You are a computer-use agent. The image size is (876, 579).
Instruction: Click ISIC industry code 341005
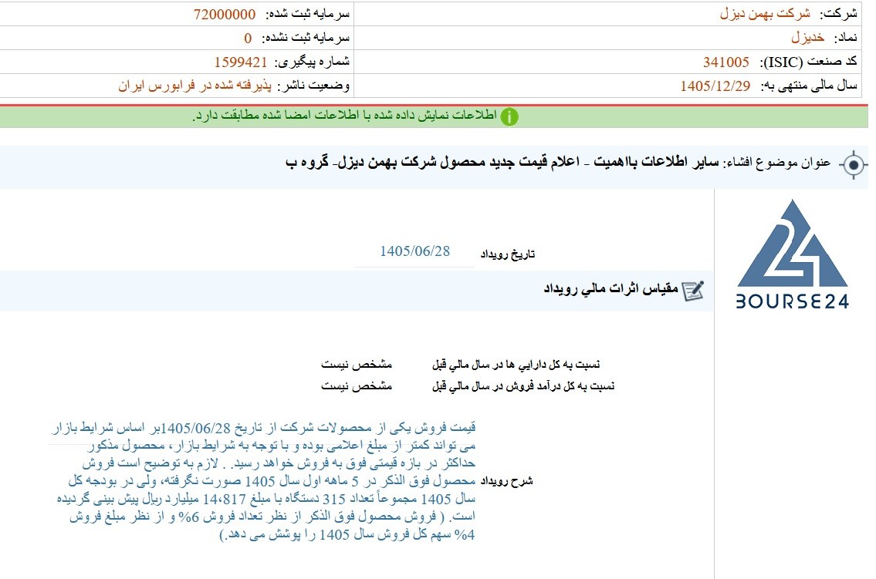725,62
